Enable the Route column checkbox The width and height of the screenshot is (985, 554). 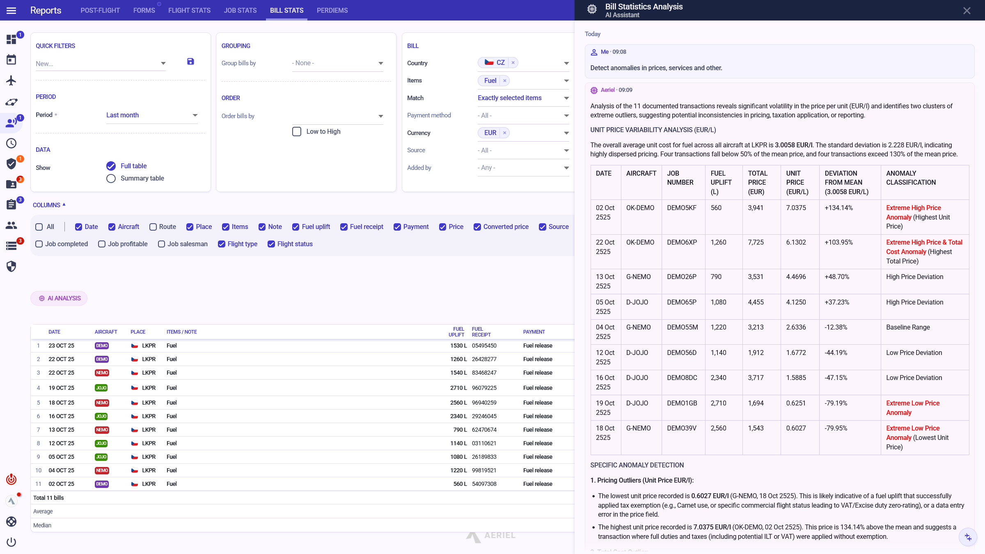pyautogui.click(x=153, y=227)
